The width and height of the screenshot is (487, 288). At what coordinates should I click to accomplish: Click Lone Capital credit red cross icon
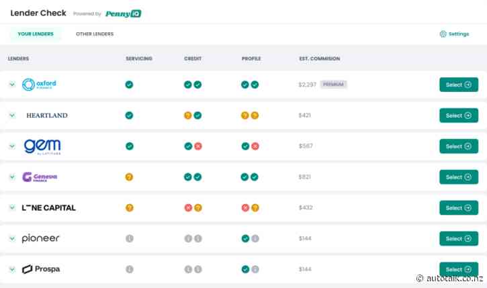188,207
